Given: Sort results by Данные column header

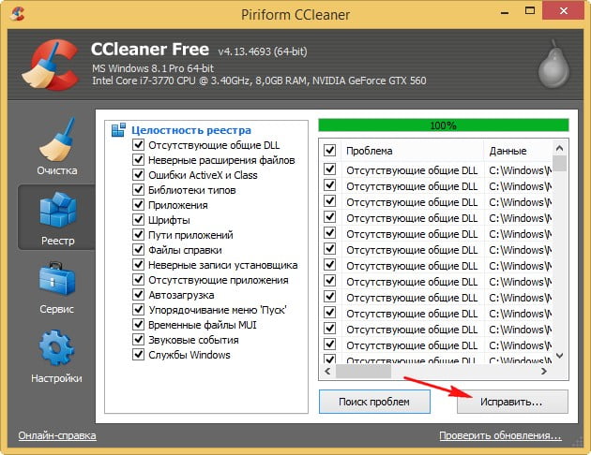Looking at the screenshot, I should (516, 150).
